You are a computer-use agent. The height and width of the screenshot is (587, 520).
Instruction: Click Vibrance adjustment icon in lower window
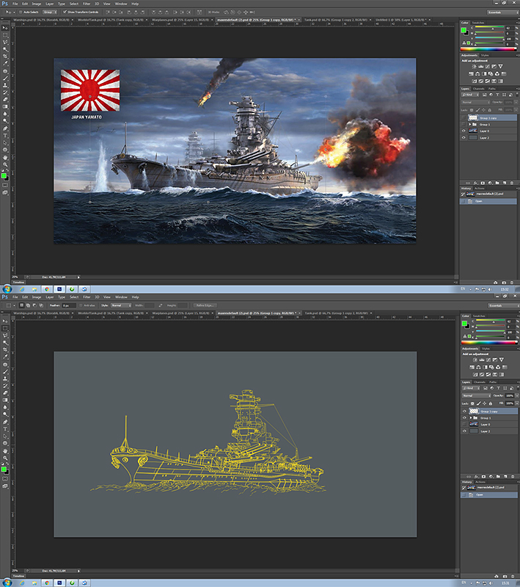pyautogui.click(x=501, y=360)
